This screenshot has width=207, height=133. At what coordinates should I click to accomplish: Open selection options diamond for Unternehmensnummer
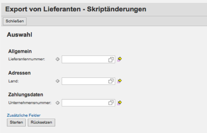tap(57, 103)
